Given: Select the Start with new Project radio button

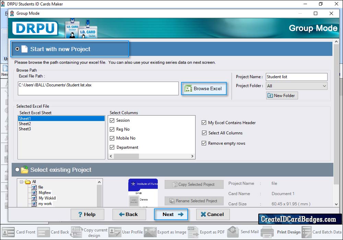Looking at the screenshot, I should click(17, 49).
